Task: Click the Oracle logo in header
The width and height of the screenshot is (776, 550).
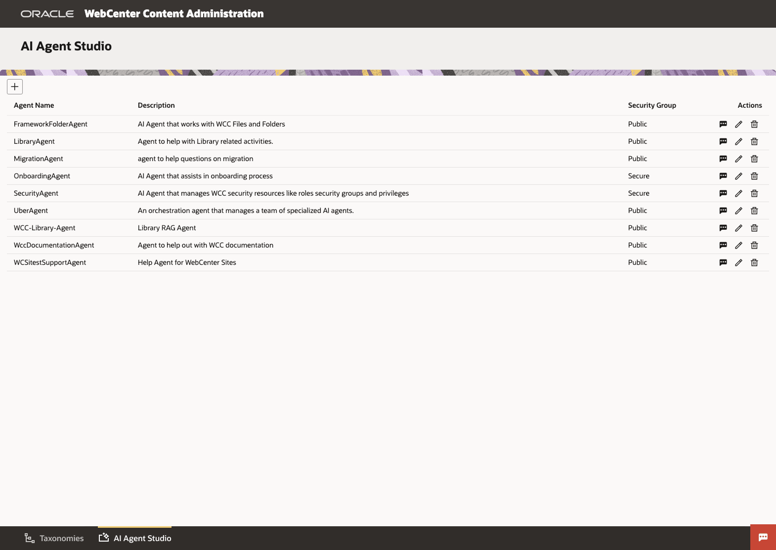Action: 47,14
